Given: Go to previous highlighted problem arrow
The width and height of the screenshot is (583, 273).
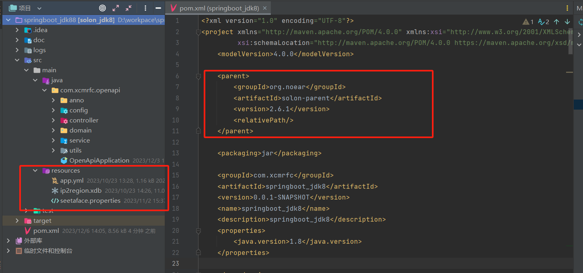Looking at the screenshot, I should (x=556, y=22).
